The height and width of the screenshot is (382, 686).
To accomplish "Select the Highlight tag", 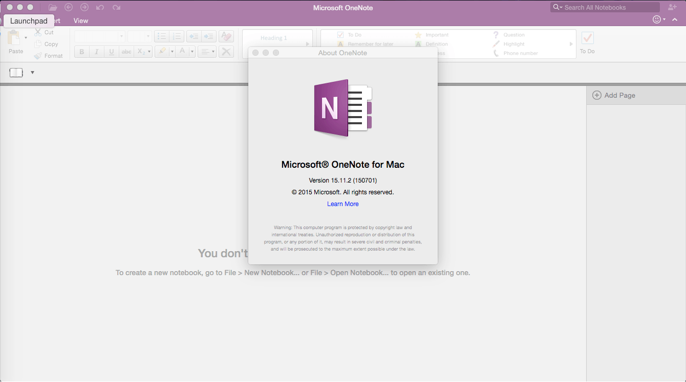I will pyautogui.click(x=508, y=44).
